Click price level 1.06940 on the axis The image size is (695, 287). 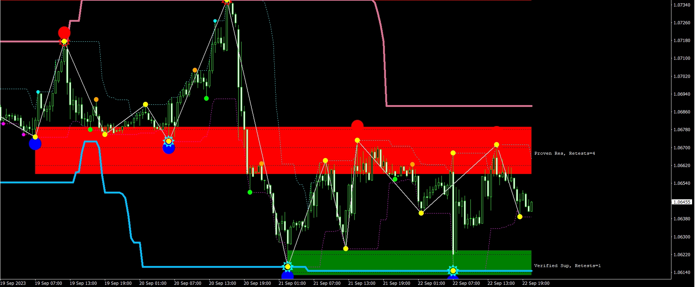(682, 94)
